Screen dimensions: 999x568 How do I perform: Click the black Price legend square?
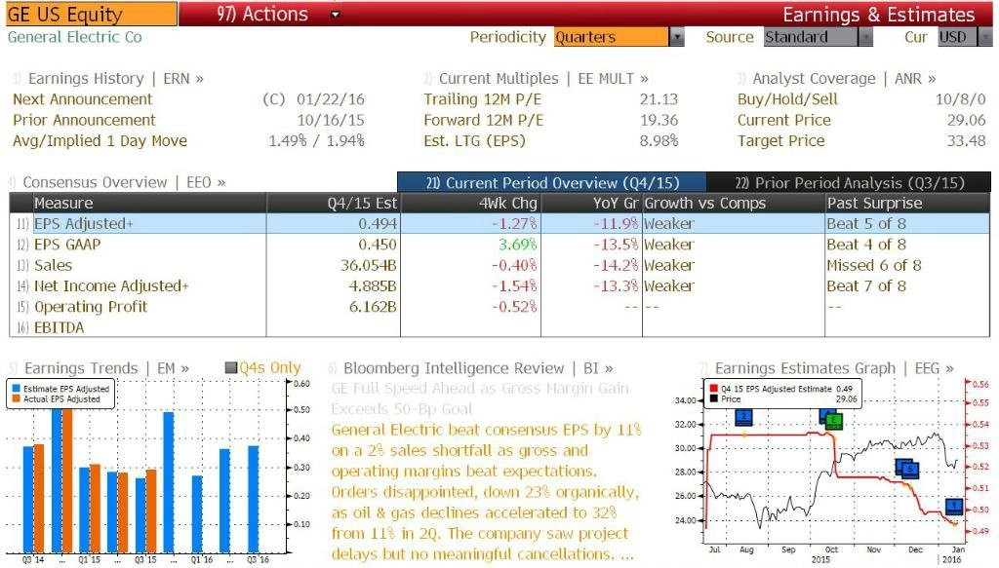(713, 398)
